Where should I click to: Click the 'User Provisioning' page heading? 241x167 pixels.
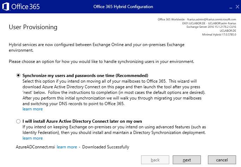pyautogui.click(x=33, y=27)
